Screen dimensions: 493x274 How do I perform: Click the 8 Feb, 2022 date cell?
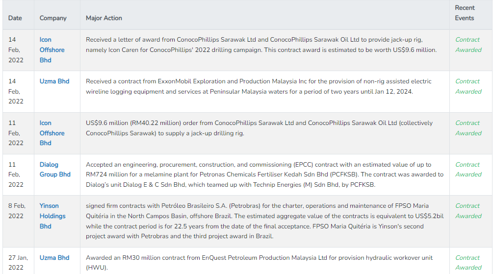pyautogui.click(x=17, y=211)
